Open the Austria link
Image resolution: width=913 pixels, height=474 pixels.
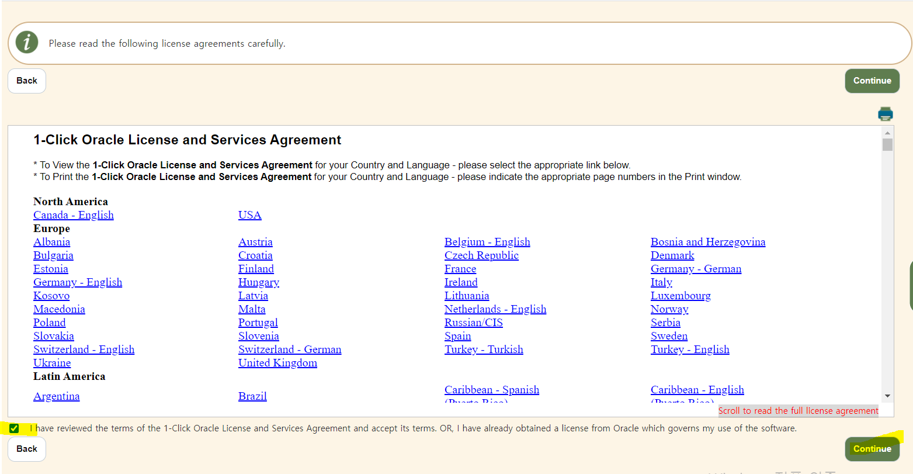(x=255, y=242)
